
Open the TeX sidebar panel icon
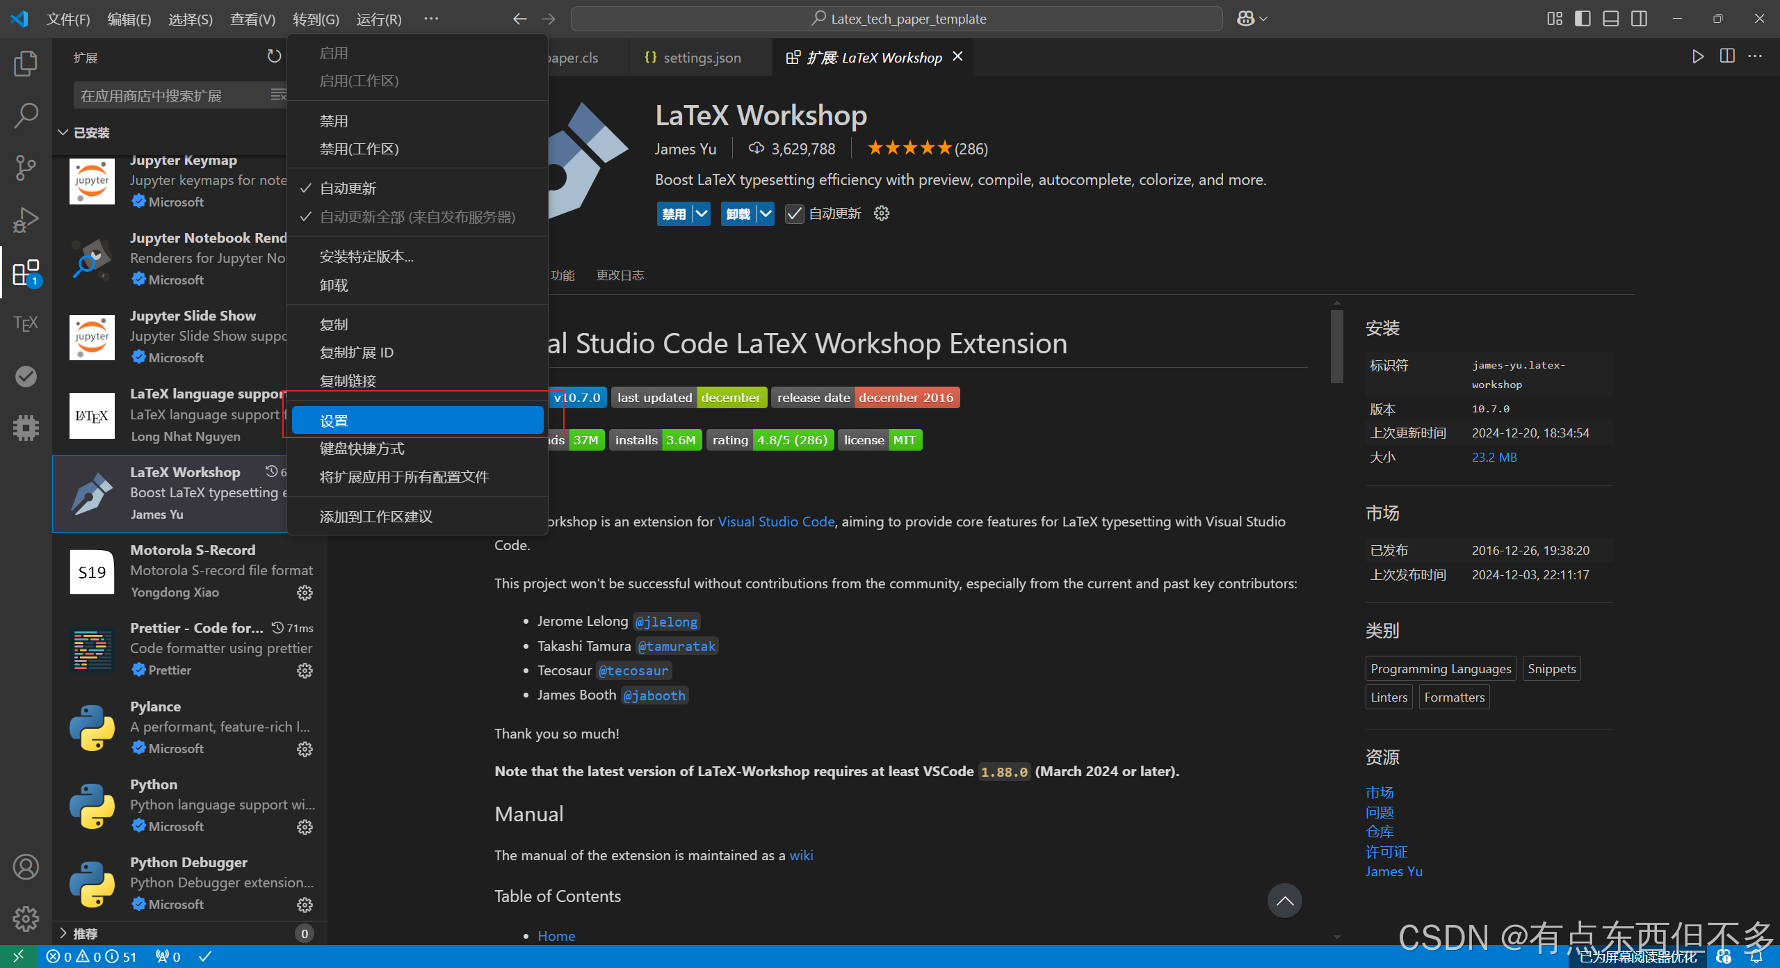(26, 323)
